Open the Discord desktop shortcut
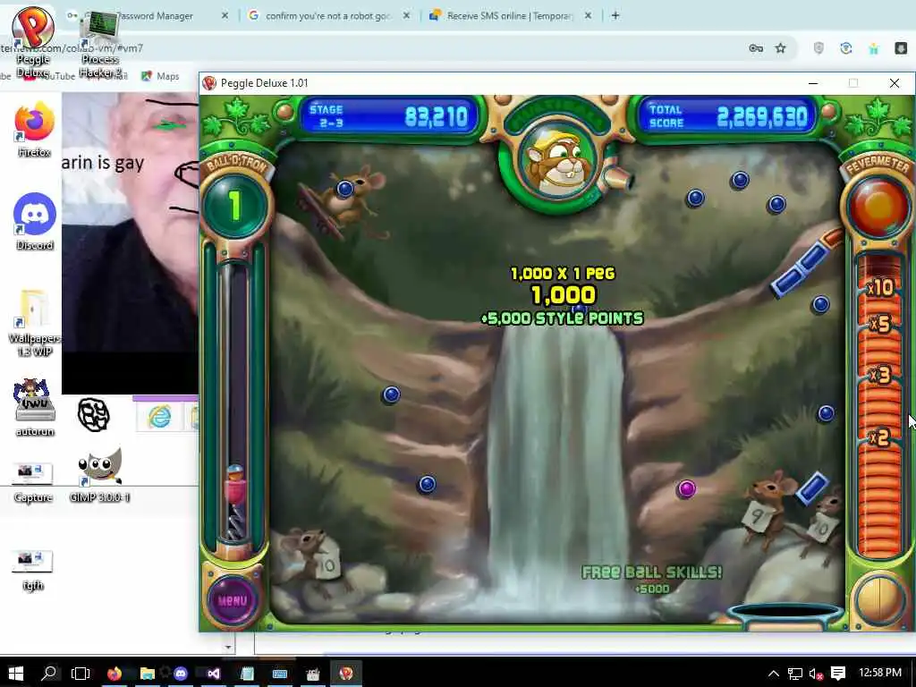 (x=35, y=222)
